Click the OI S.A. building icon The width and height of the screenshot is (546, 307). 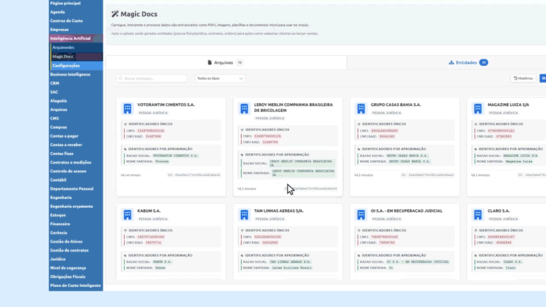pyautogui.click(x=361, y=214)
